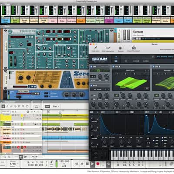The width and height of the screenshot is (174, 174).
Task: Click the Scream distortion device logo
Action: pyautogui.click(x=81, y=74)
